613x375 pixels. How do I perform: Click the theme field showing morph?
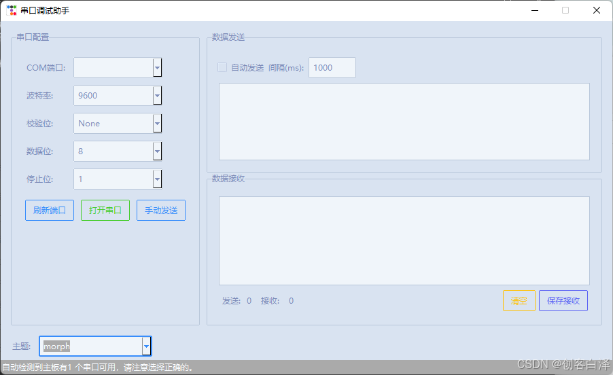(x=95, y=346)
